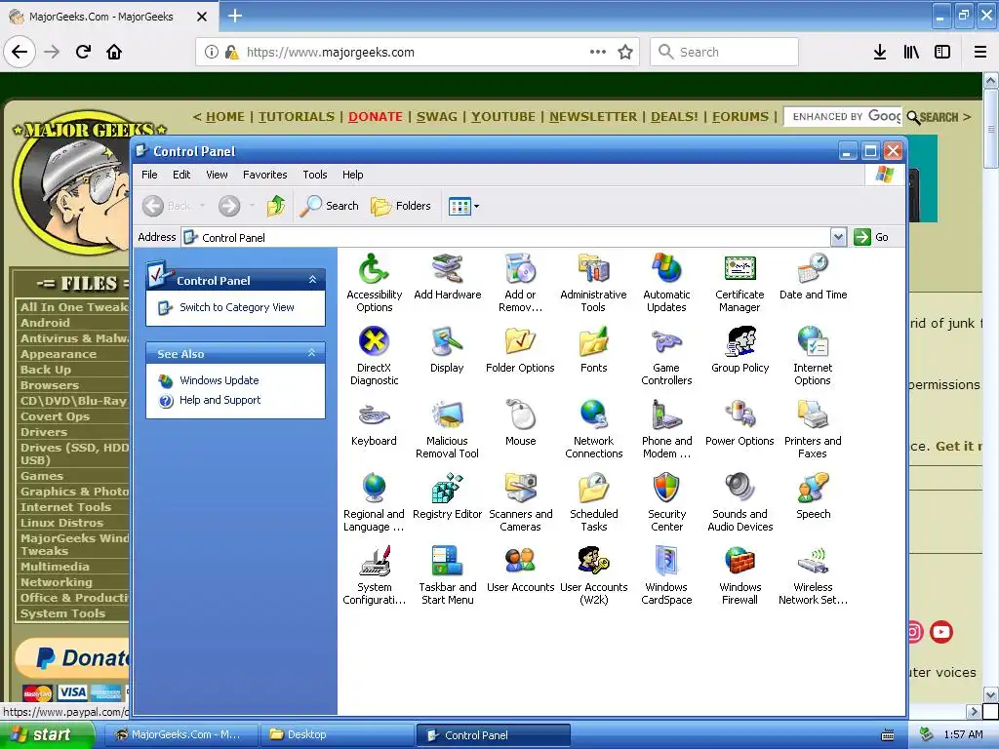The width and height of the screenshot is (999, 749).
Task: Open Scanners and Cameras
Action: 521,502
